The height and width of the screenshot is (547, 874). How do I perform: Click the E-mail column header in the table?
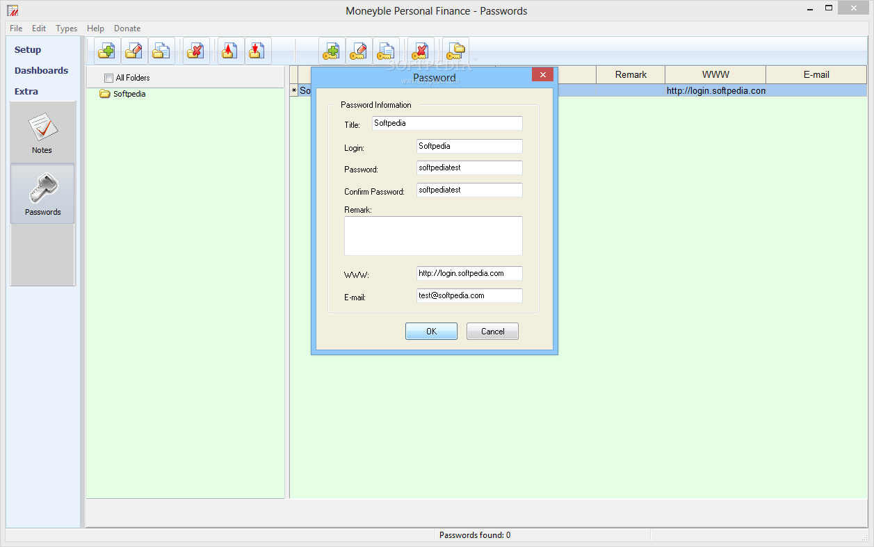(x=816, y=74)
